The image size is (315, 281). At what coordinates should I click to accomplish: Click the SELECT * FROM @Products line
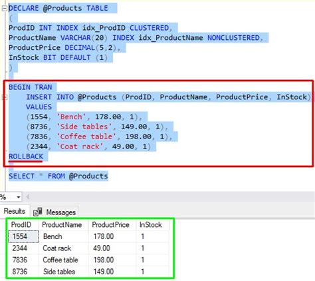click(58, 176)
